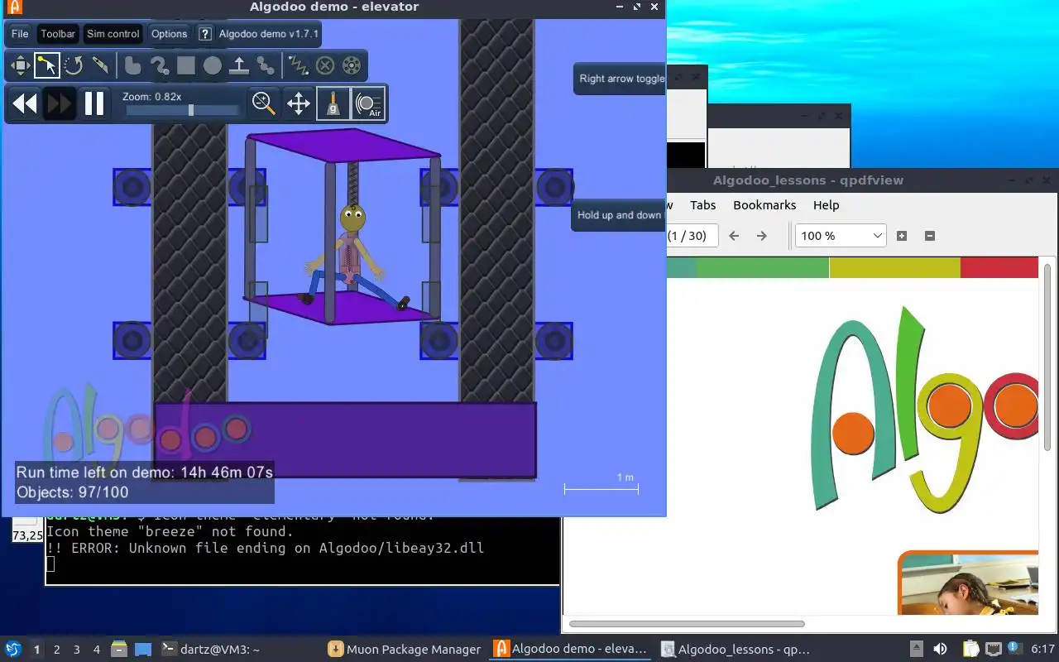Image resolution: width=1059 pixels, height=662 pixels.
Task: Switch to virtual desktop 4
Action: click(97, 650)
